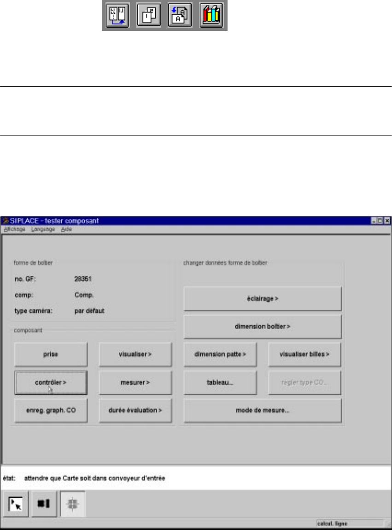
Task: Click the dimension patte button
Action: pos(220,354)
